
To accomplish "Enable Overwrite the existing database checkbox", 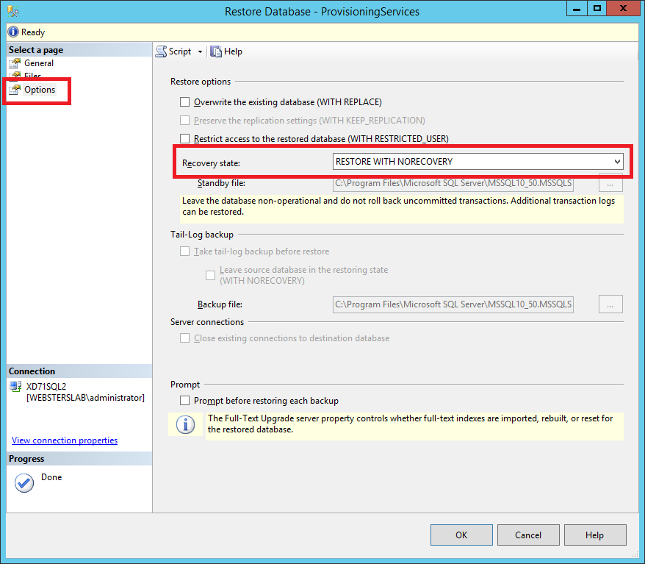I will (x=185, y=102).
